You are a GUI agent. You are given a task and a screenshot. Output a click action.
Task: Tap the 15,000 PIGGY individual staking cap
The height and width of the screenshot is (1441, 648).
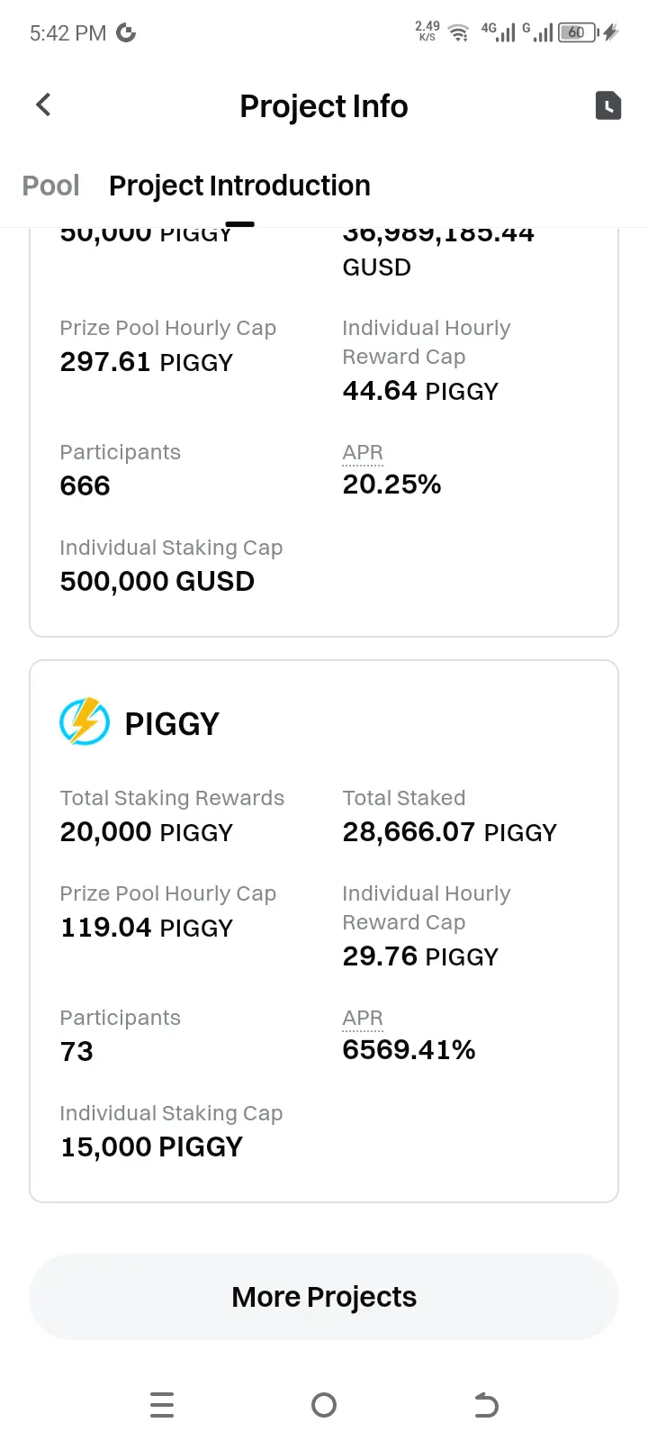[151, 1147]
